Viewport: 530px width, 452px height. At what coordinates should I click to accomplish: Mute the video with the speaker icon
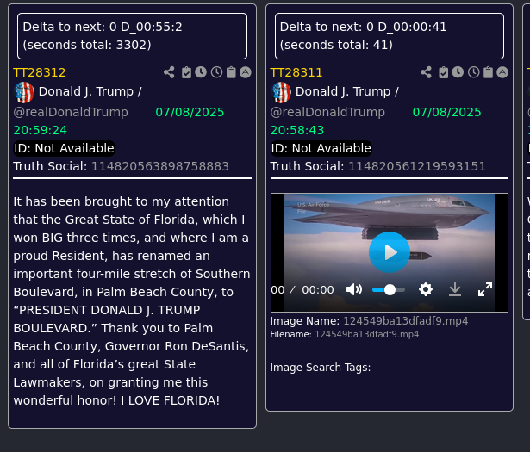coord(354,289)
